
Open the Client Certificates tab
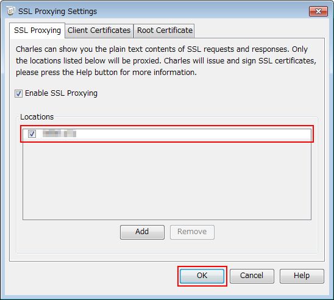(99, 30)
